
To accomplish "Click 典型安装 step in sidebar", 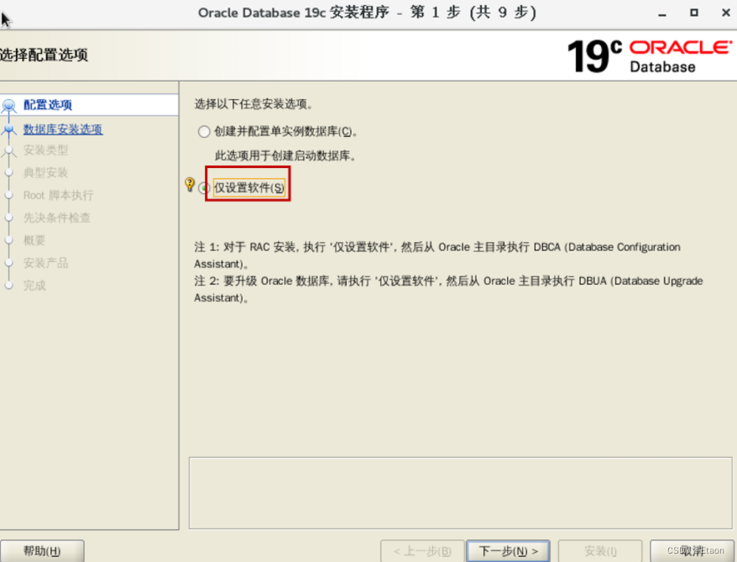I will pyautogui.click(x=45, y=172).
